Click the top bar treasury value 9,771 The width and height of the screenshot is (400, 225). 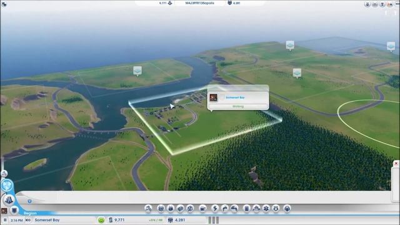point(162,3)
